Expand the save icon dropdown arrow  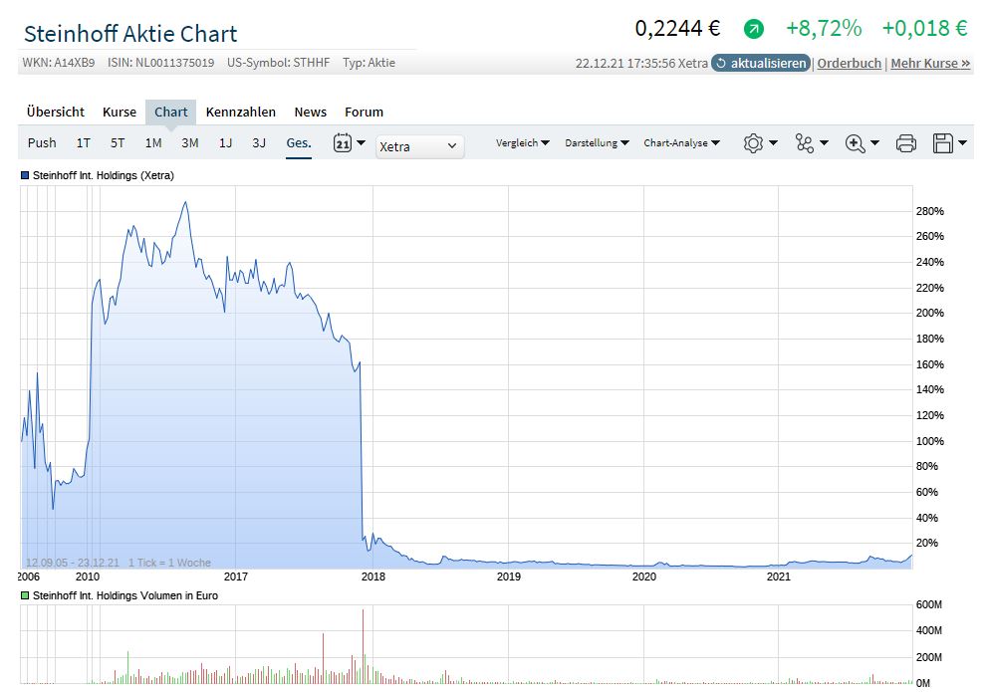[962, 143]
